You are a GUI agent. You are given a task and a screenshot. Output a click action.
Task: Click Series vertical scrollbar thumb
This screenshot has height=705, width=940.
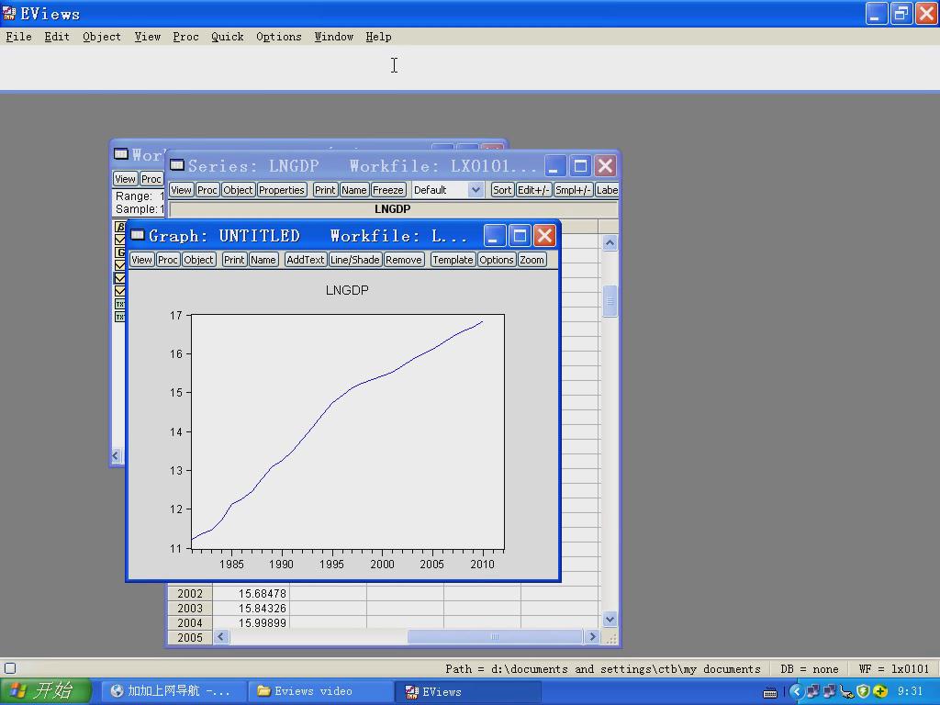[610, 301]
